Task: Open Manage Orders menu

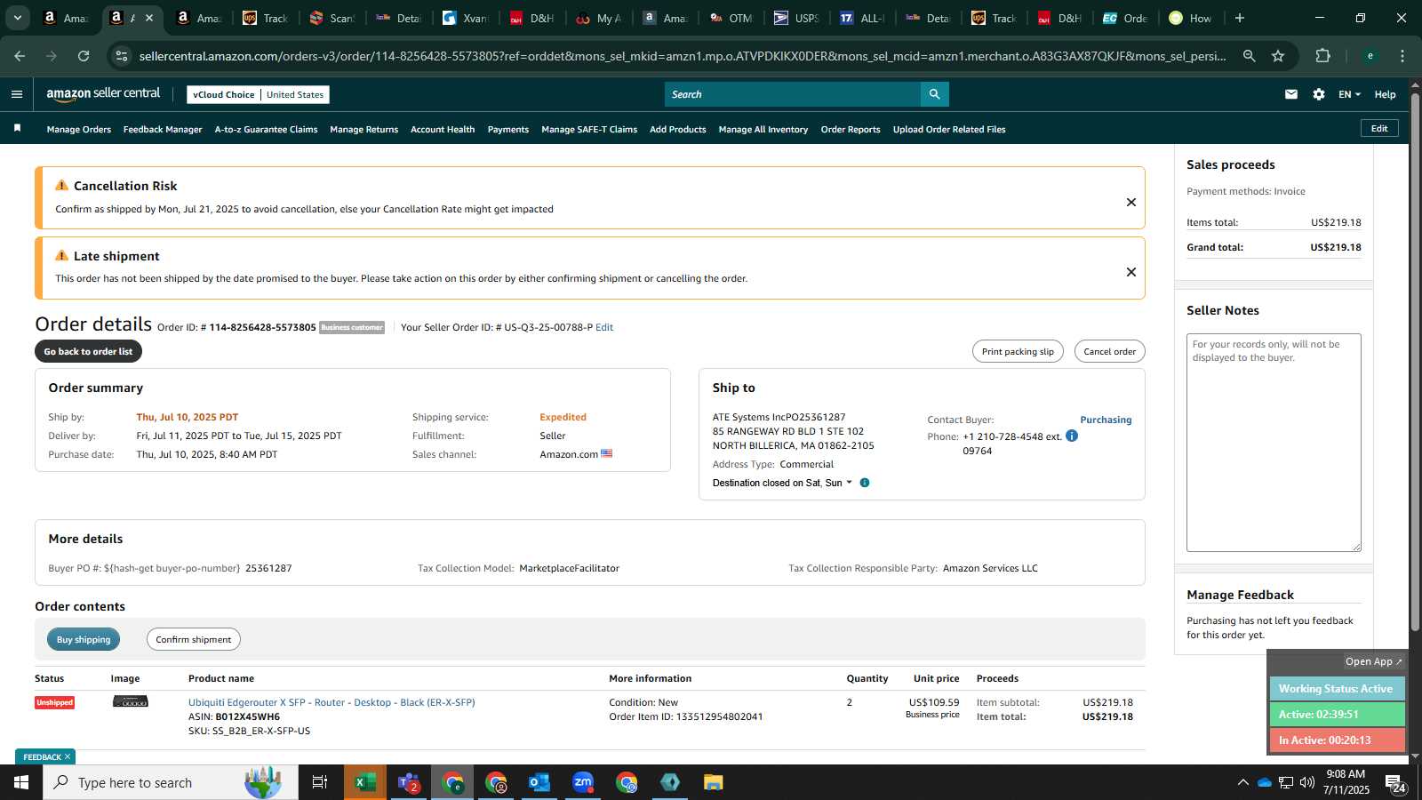Action: (79, 129)
